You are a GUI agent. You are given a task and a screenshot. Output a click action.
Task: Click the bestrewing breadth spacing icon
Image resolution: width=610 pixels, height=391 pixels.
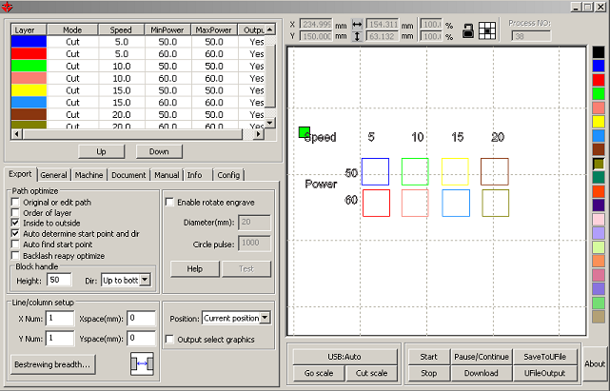pyautogui.click(x=142, y=364)
